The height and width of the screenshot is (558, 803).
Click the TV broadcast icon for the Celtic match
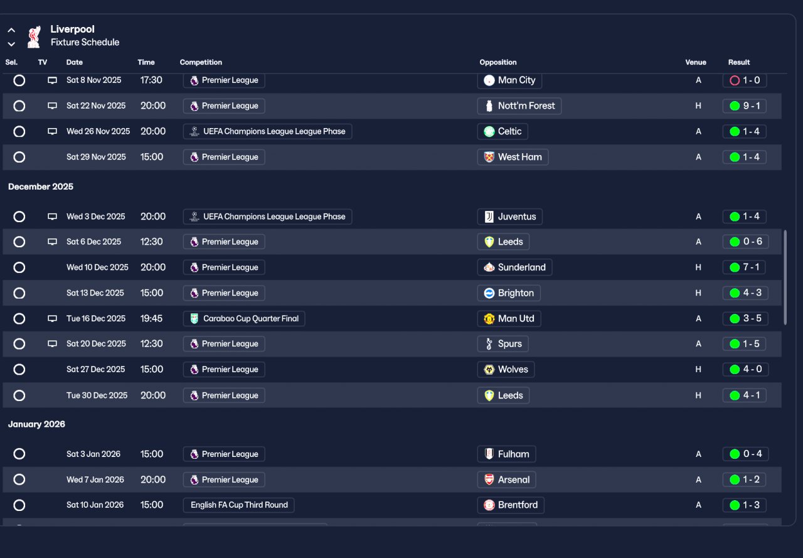pos(53,132)
